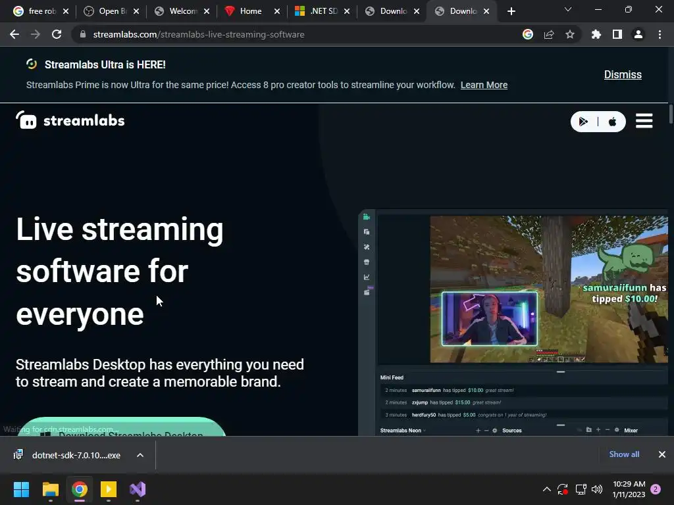
Task: Click the Streamlabs Desktop preview screenshot
Action: coord(513,322)
